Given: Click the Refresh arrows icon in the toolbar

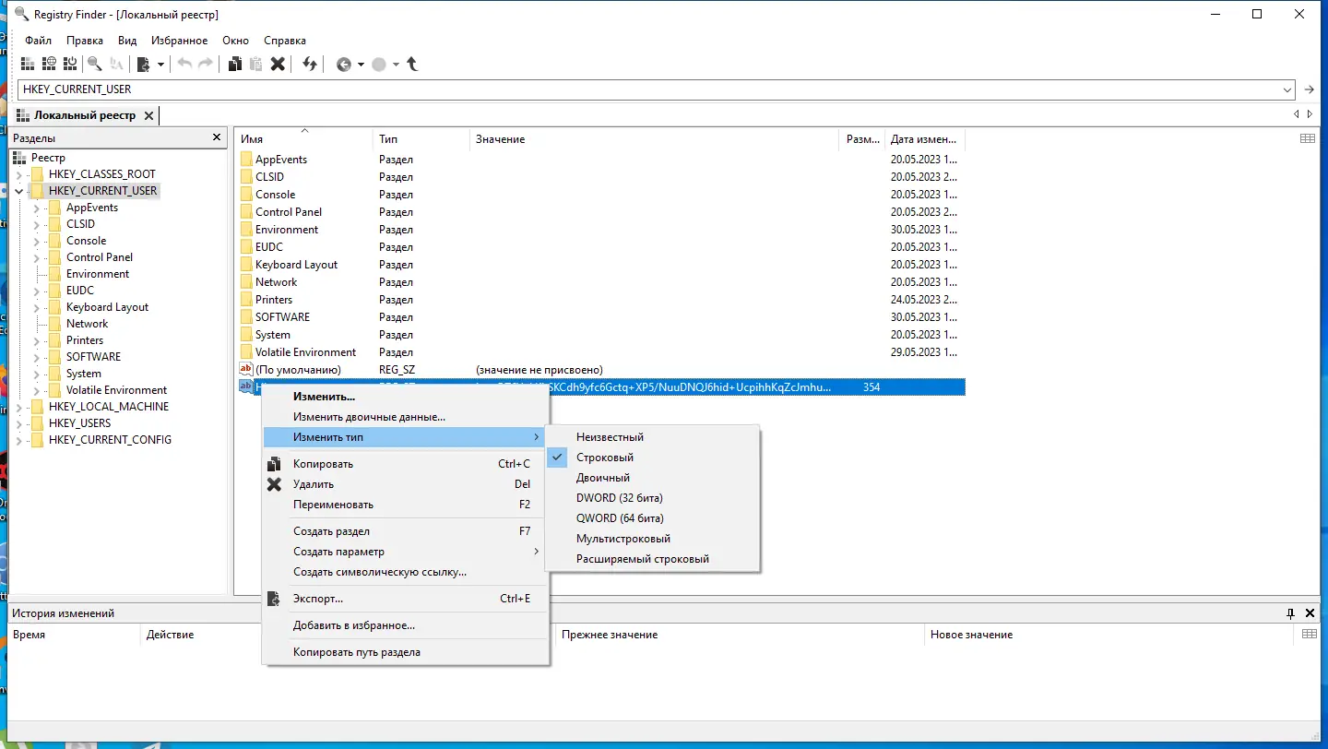Looking at the screenshot, I should click(x=310, y=64).
